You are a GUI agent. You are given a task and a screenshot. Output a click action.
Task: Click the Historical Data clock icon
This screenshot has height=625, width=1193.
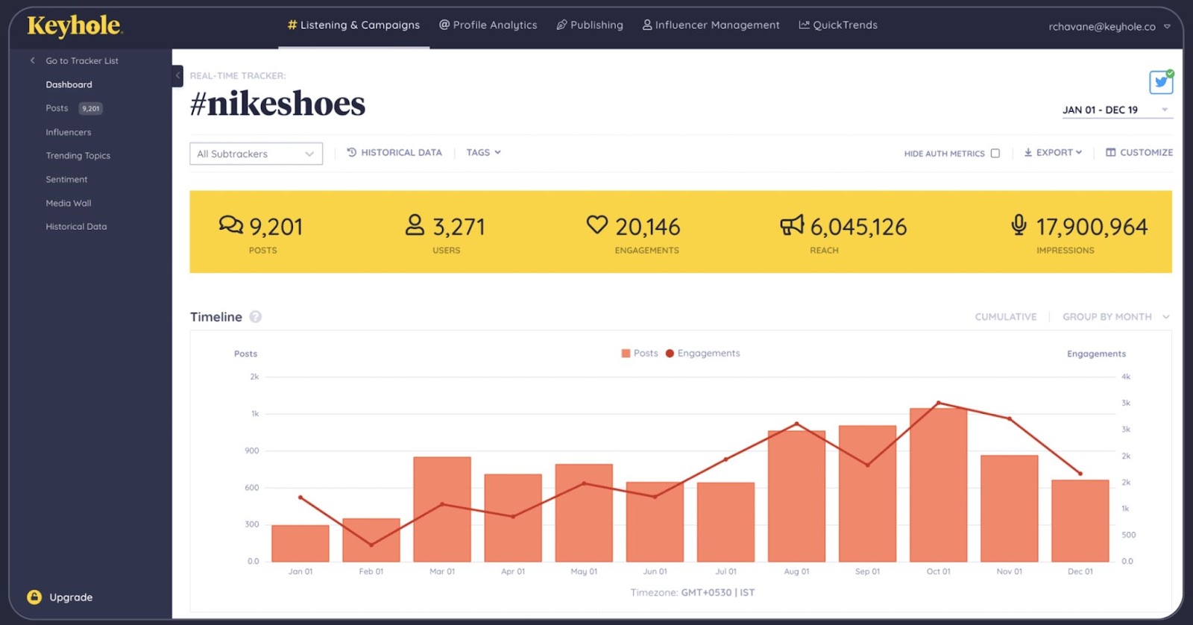(352, 152)
